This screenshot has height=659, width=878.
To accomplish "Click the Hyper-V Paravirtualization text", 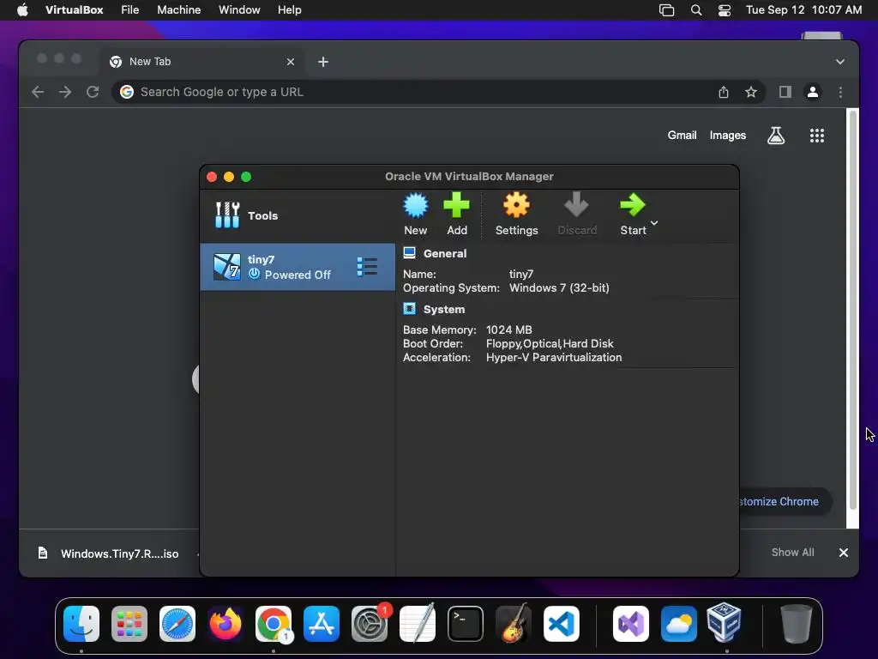I will tap(554, 358).
